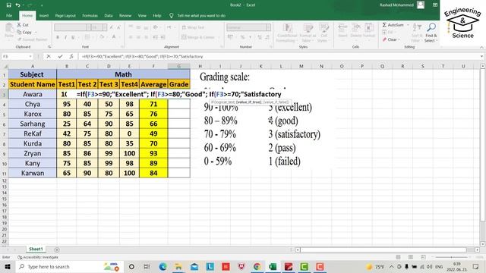Viewport: 486px width, 273px height.
Task: Open the font name dropdown
Action: point(89,27)
